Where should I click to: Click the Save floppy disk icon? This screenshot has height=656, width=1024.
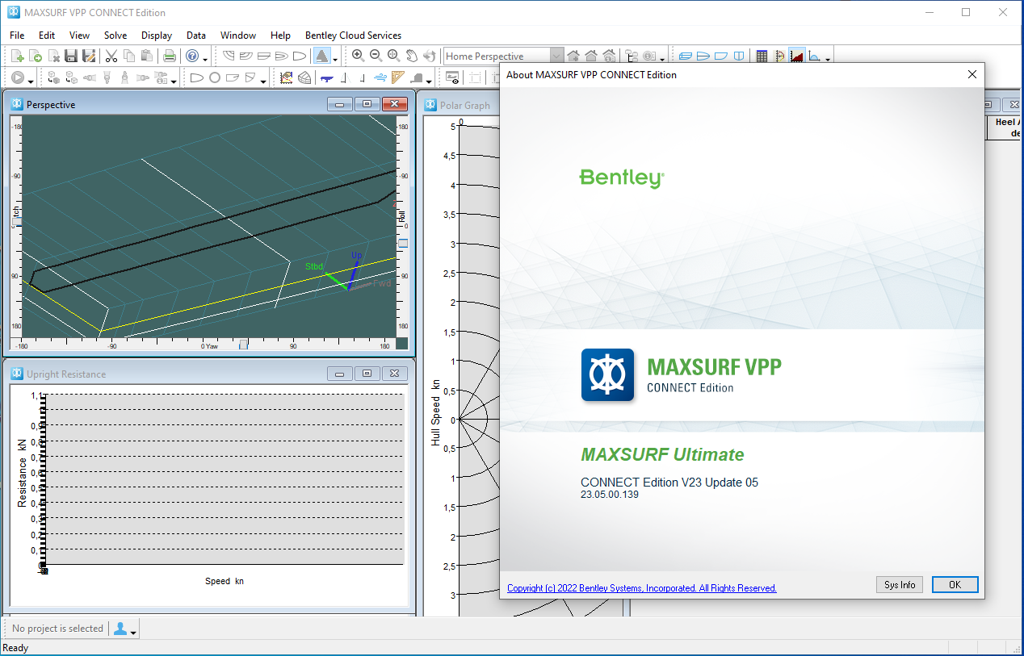point(71,56)
